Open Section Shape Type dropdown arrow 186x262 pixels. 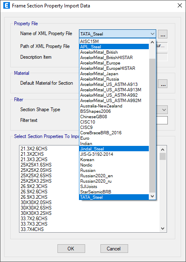164,110
